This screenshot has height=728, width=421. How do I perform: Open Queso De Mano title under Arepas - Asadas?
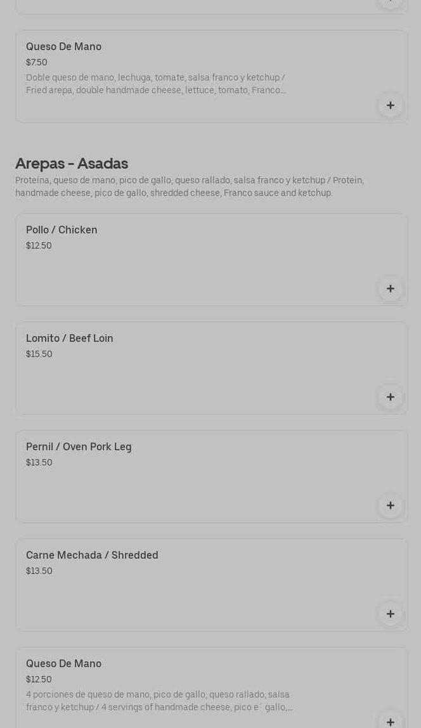click(63, 664)
